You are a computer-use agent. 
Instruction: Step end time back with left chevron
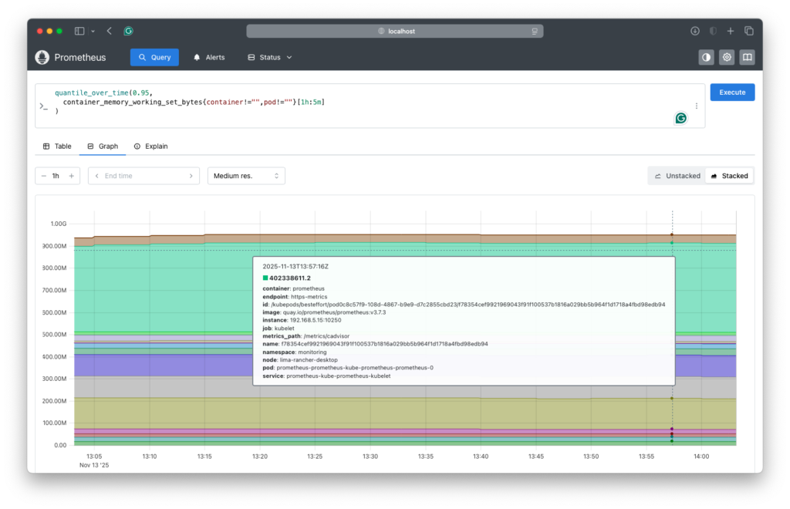coord(96,176)
